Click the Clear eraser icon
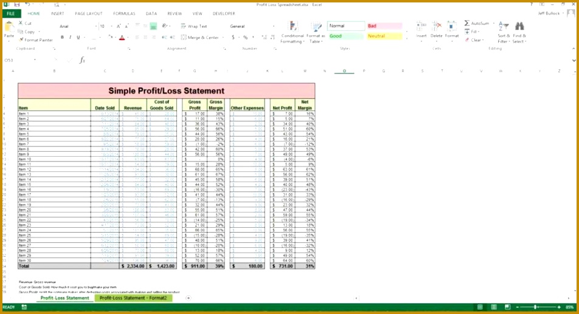Screen dimensions: 579x314 [467, 40]
